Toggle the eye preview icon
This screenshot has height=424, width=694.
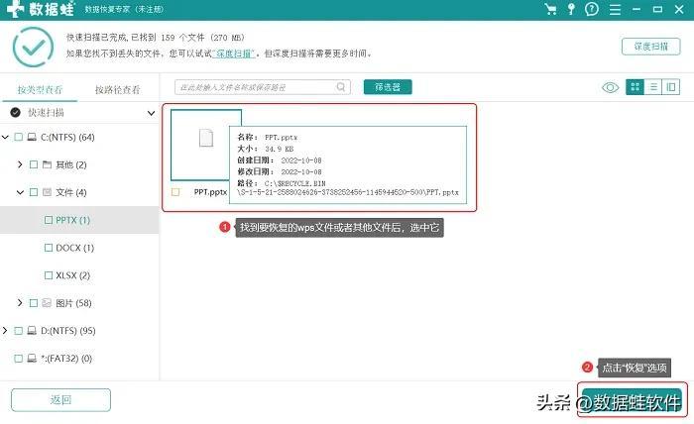[610, 87]
